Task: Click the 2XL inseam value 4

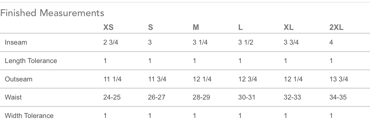Action: (331, 42)
